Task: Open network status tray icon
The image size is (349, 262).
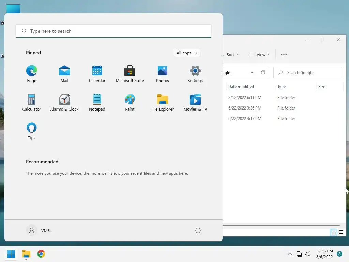Action: [x=300, y=254]
